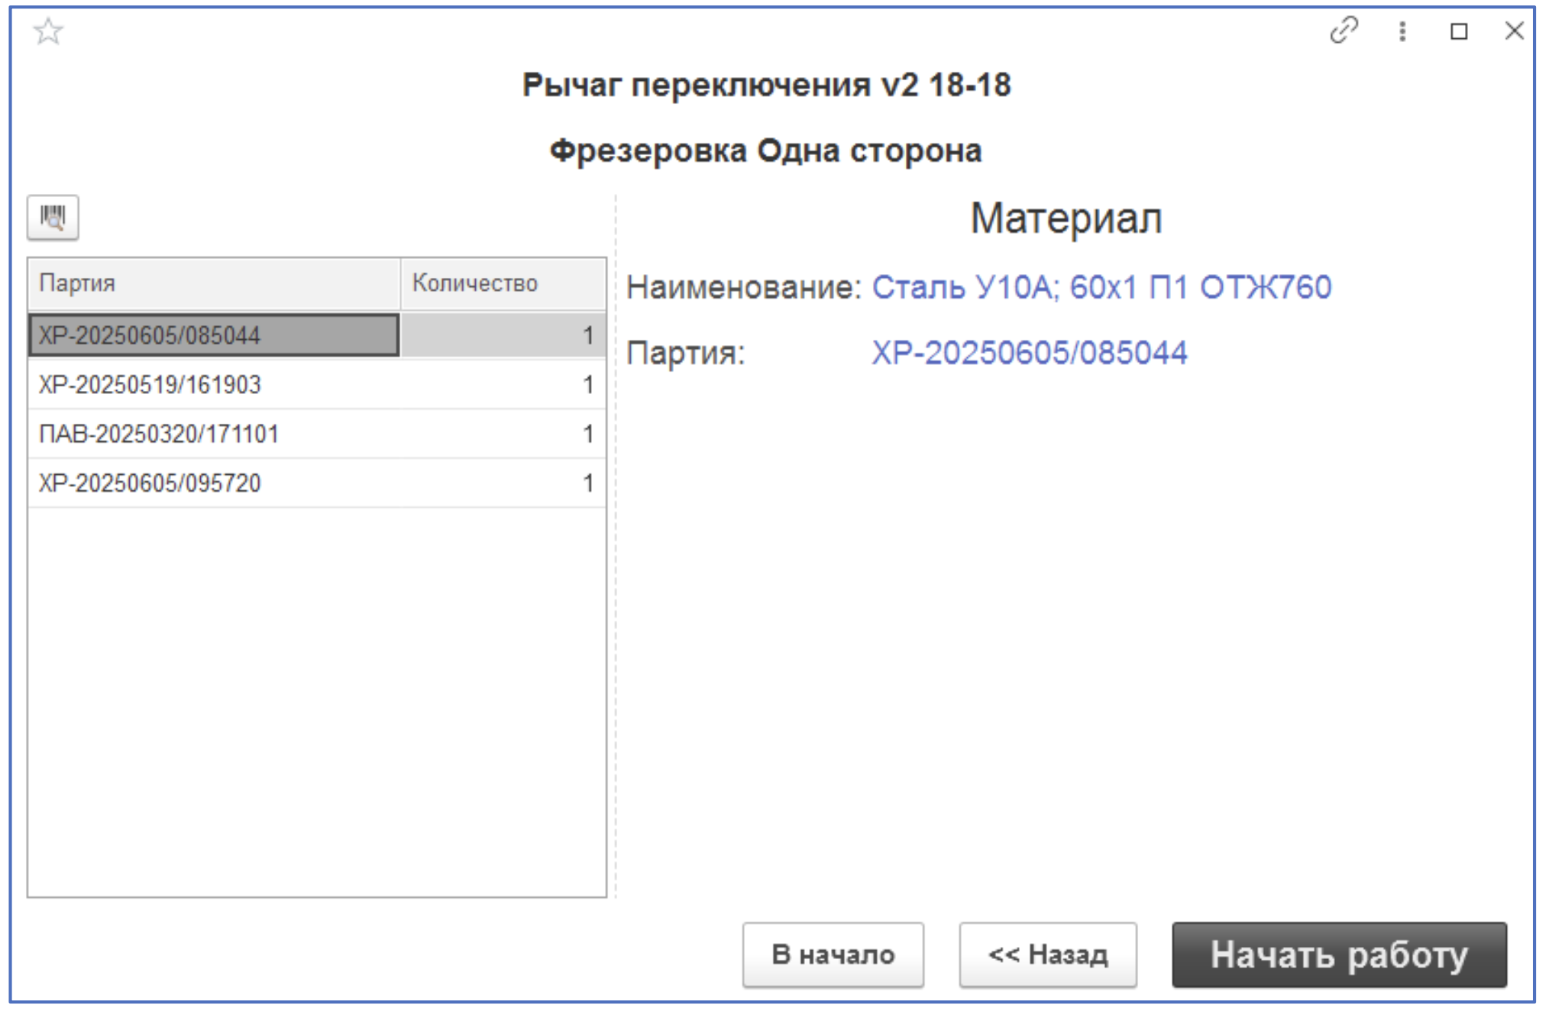This screenshot has height=1011, width=1549.
Task: Click quantity cell of batch ХР-20250605/095720
Action: coord(500,483)
